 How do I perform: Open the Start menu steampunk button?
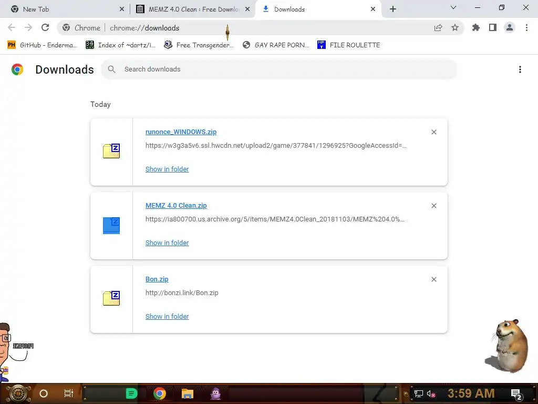(18, 393)
